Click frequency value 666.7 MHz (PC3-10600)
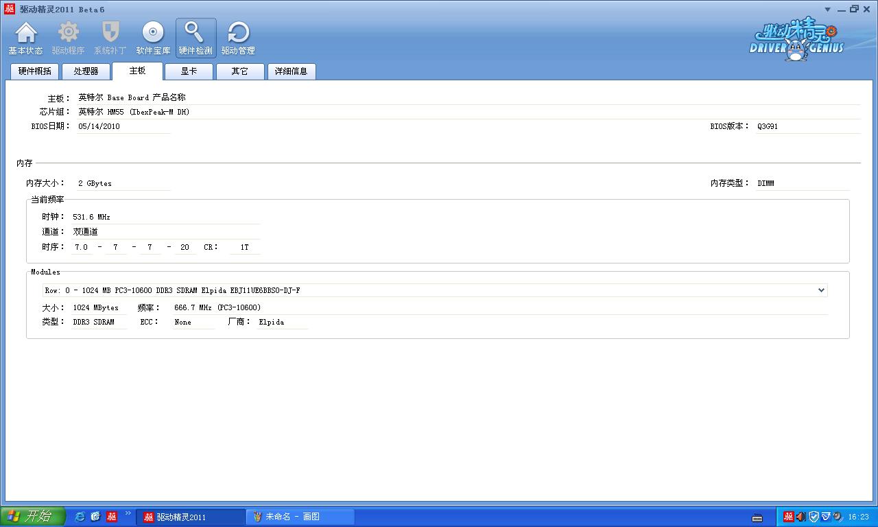This screenshot has height=527, width=878. click(217, 307)
